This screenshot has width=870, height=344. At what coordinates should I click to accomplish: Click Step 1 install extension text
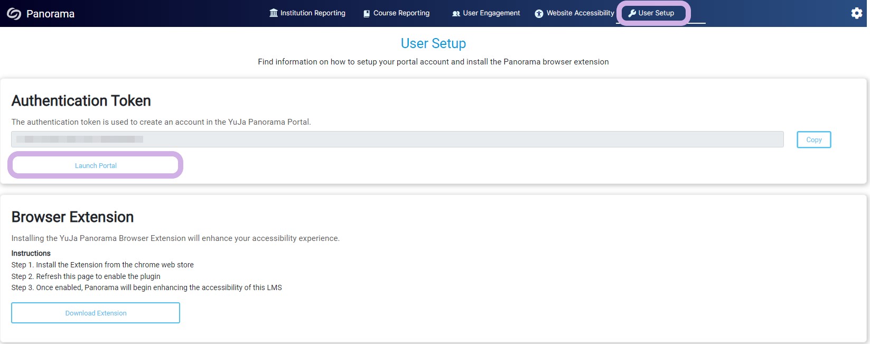coord(102,265)
